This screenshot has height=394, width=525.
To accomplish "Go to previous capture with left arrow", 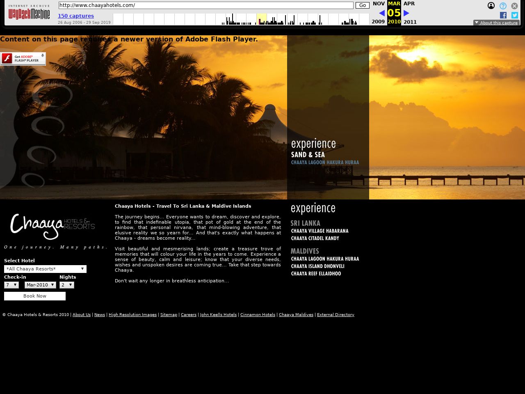I will [381, 13].
